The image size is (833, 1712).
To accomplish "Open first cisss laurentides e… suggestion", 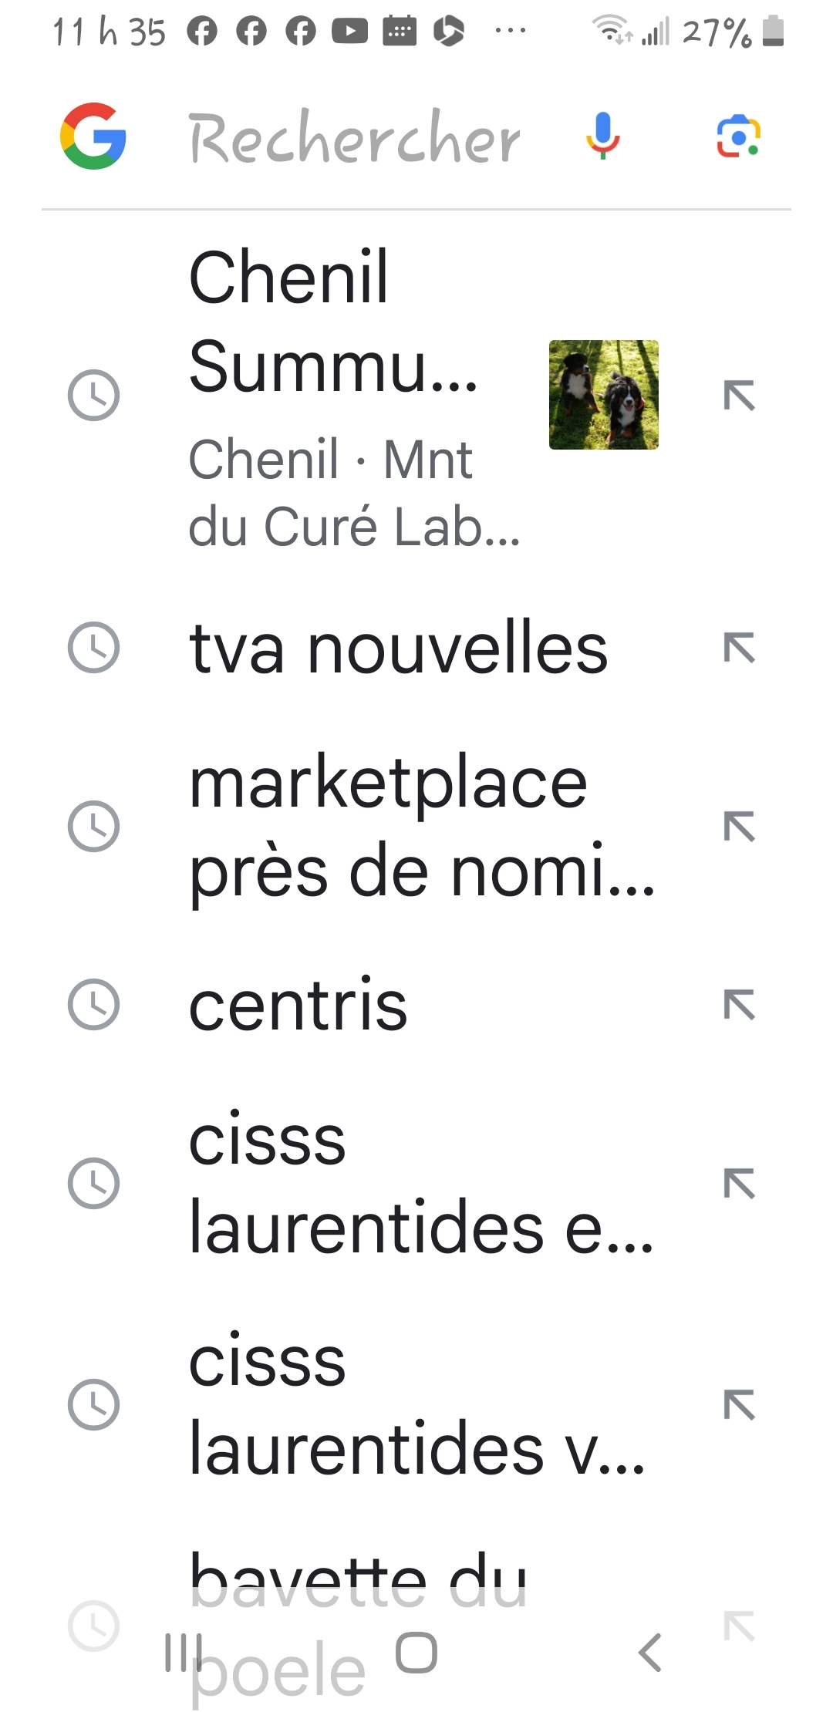I will tap(421, 1183).
